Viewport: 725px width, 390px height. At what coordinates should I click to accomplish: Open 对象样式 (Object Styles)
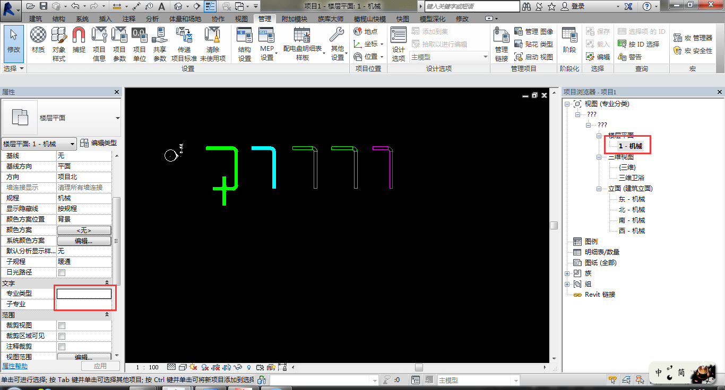58,44
